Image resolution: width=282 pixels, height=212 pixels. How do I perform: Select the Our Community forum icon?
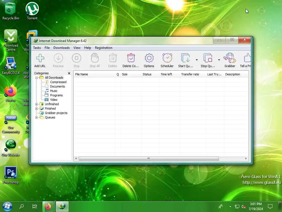tap(11, 124)
